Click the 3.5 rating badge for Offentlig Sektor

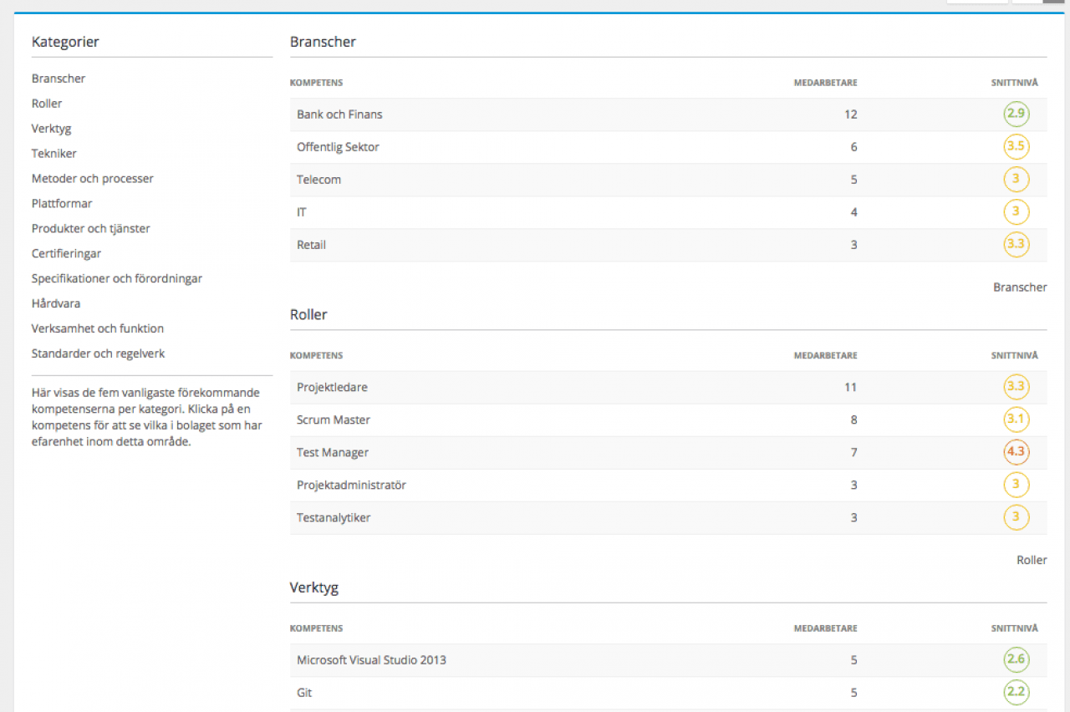1016,147
